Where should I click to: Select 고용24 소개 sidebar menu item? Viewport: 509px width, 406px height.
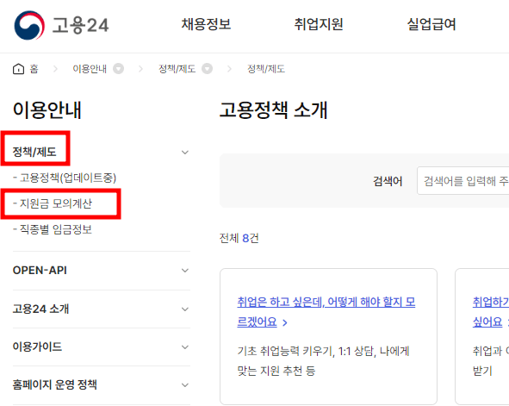(x=40, y=309)
